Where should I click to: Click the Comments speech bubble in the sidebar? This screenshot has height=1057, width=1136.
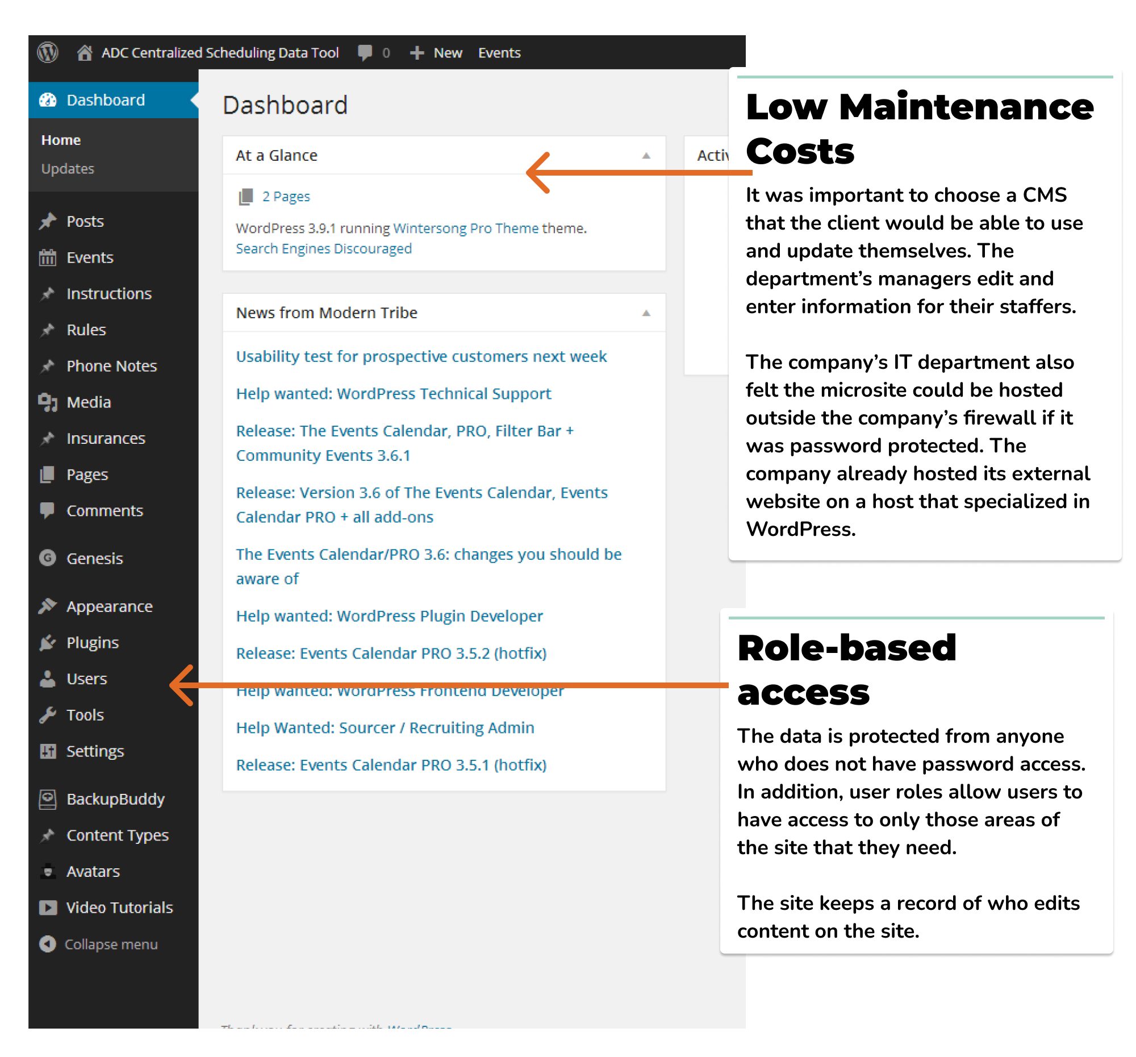(x=48, y=511)
